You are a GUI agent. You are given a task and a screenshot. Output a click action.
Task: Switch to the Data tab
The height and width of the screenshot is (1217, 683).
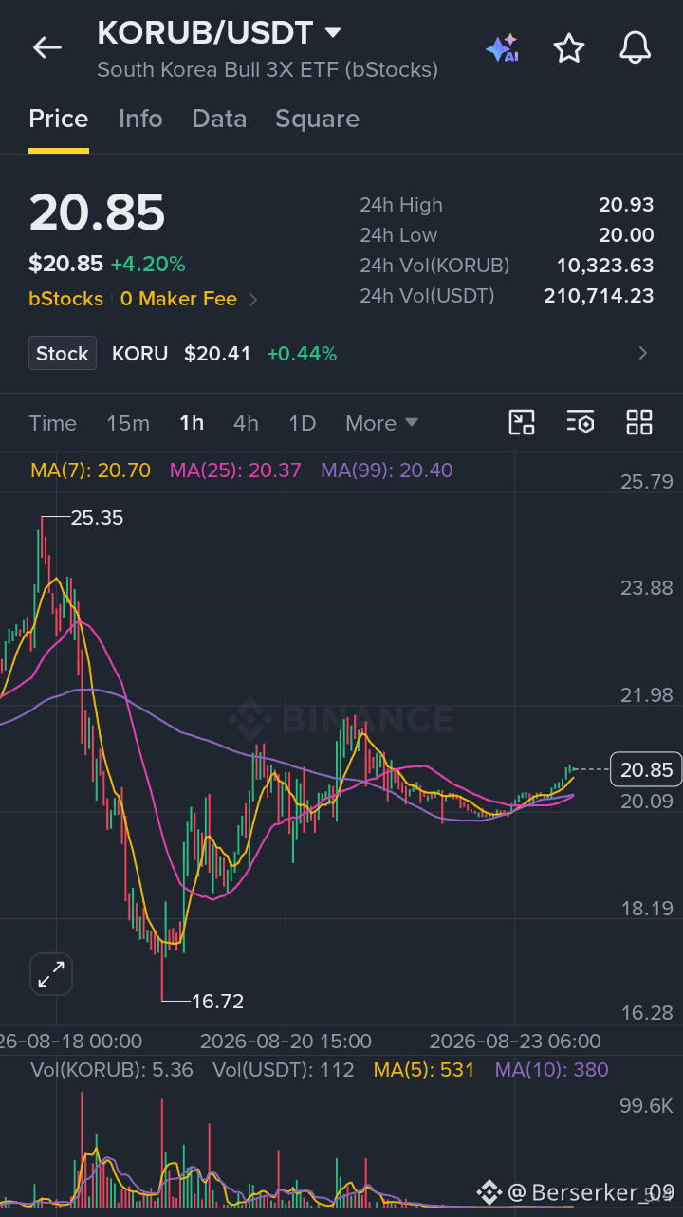tap(219, 119)
